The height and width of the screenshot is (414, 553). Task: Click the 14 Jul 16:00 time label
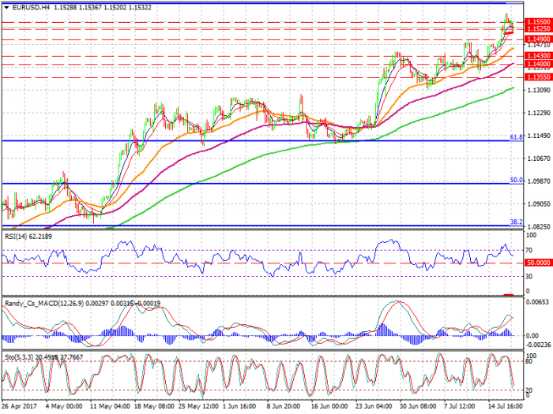pos(505,407)
